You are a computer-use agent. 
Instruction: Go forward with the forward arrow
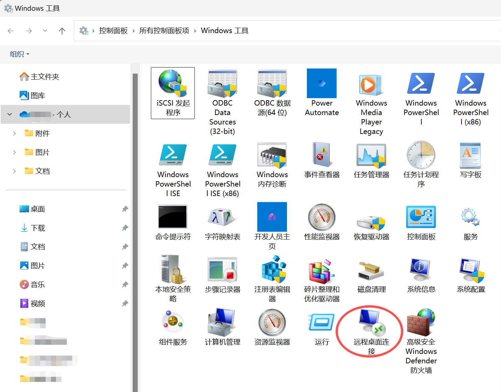[29, 31]
